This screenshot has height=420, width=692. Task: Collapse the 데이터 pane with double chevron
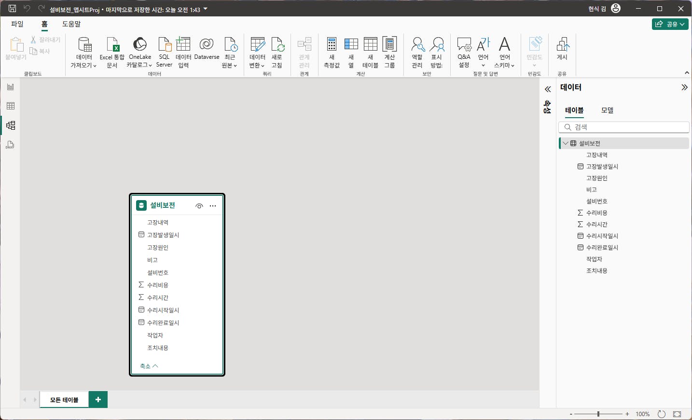[684, 87]
